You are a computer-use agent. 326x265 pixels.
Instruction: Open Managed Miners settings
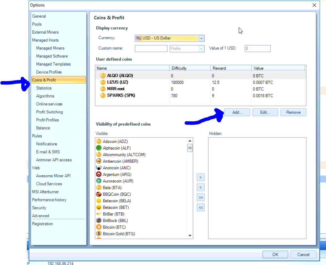(50, 48)
